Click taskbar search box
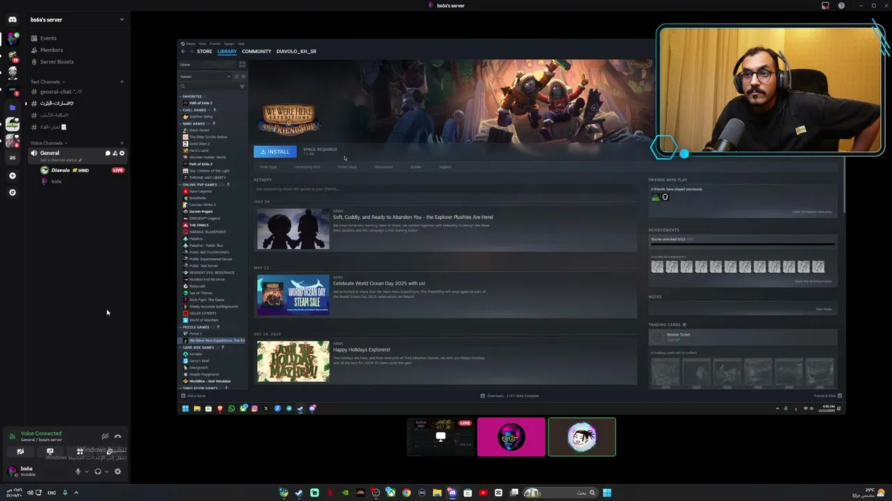This screenshot has height=501, width=892. tap(560, 493)
